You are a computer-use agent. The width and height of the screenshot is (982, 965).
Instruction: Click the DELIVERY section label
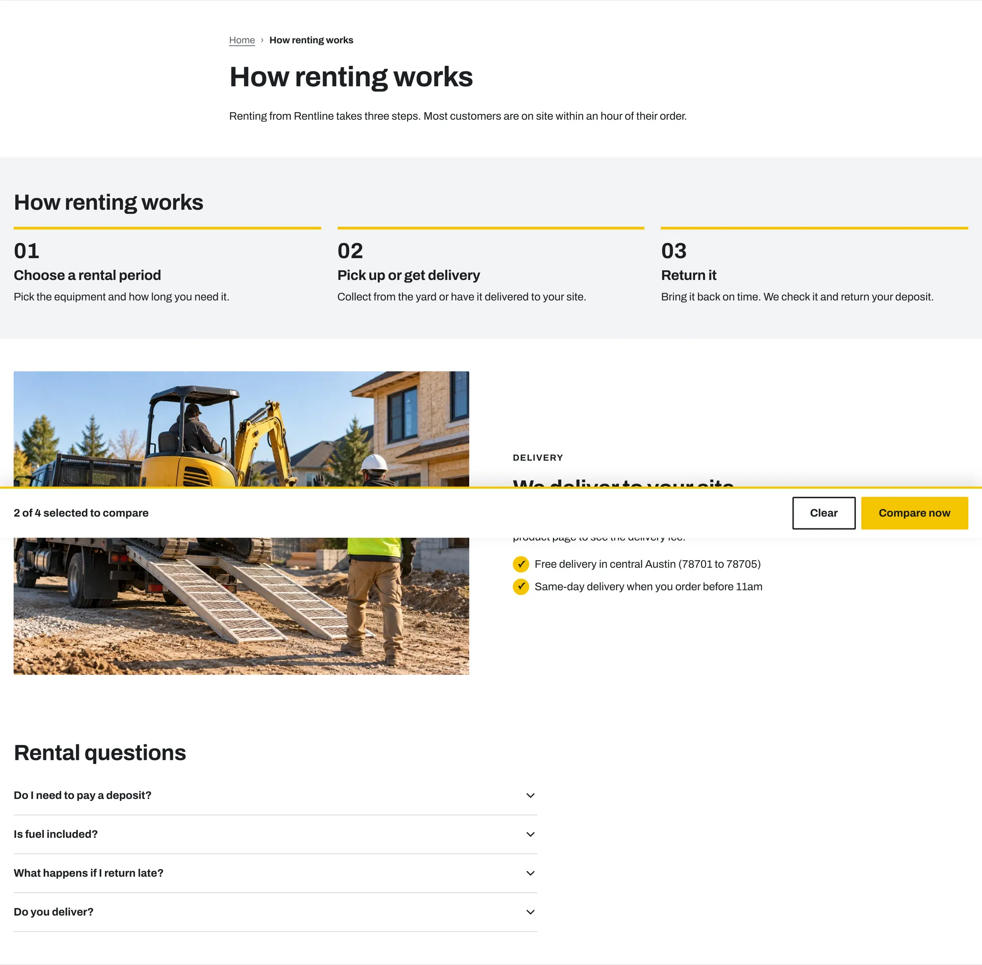tap(538, 458)
